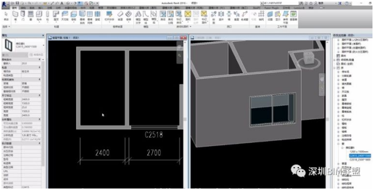Select the Show work plane tool
Screen dimensions: 374x192
tap(278, 15)
